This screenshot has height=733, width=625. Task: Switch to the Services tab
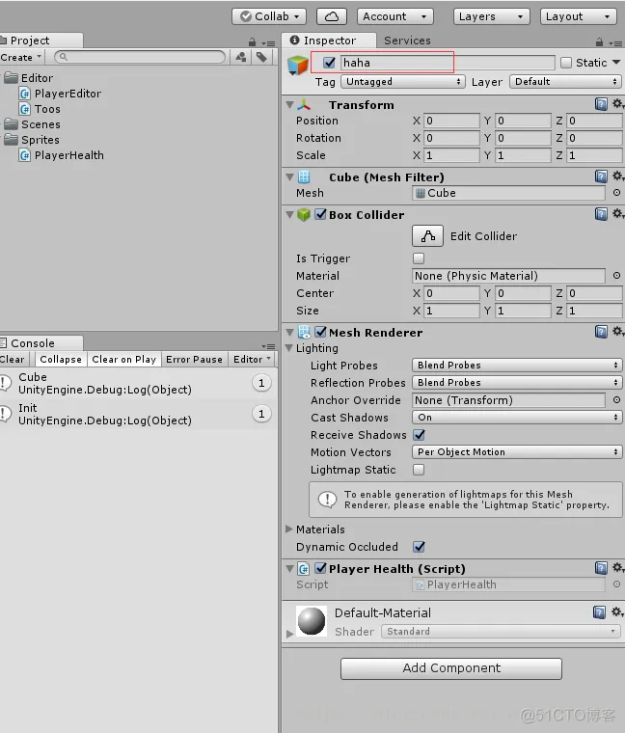click(407, 41)
